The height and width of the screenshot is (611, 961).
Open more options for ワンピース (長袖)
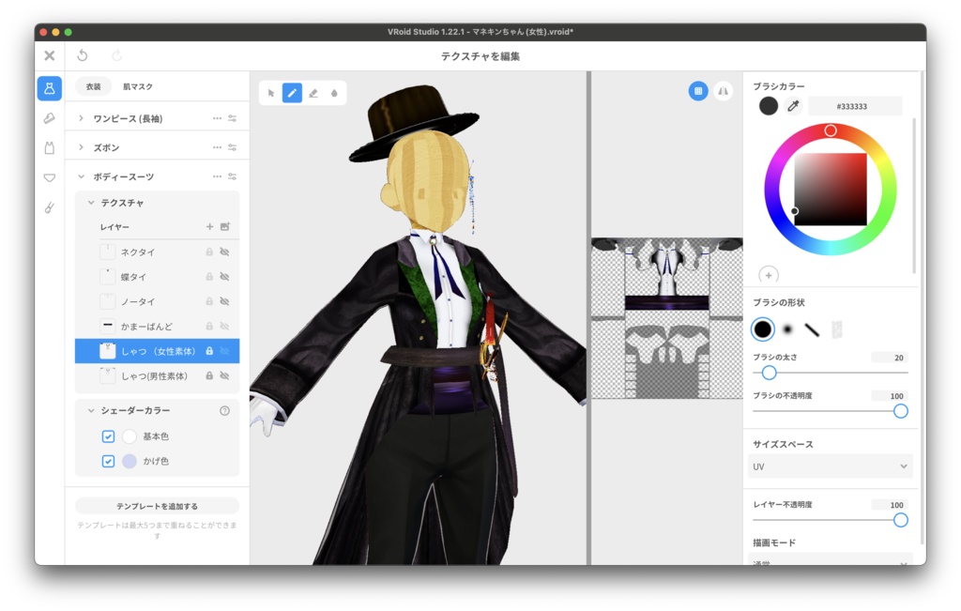point(217,118)
